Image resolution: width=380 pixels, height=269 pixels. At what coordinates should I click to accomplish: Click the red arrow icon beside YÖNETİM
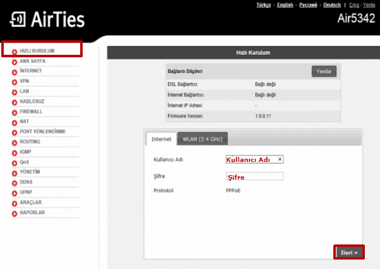pos(15,173)
